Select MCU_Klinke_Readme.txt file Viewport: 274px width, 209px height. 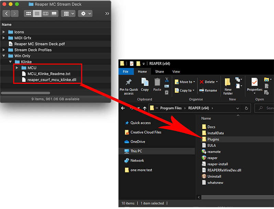point(49,74)
